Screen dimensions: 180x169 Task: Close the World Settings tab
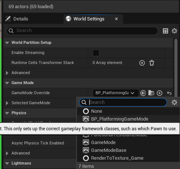click(x=116, y=19)
